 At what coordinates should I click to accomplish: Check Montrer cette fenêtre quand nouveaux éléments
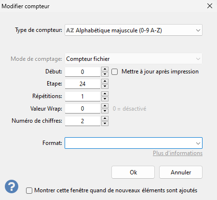click(x=29, y=190)
